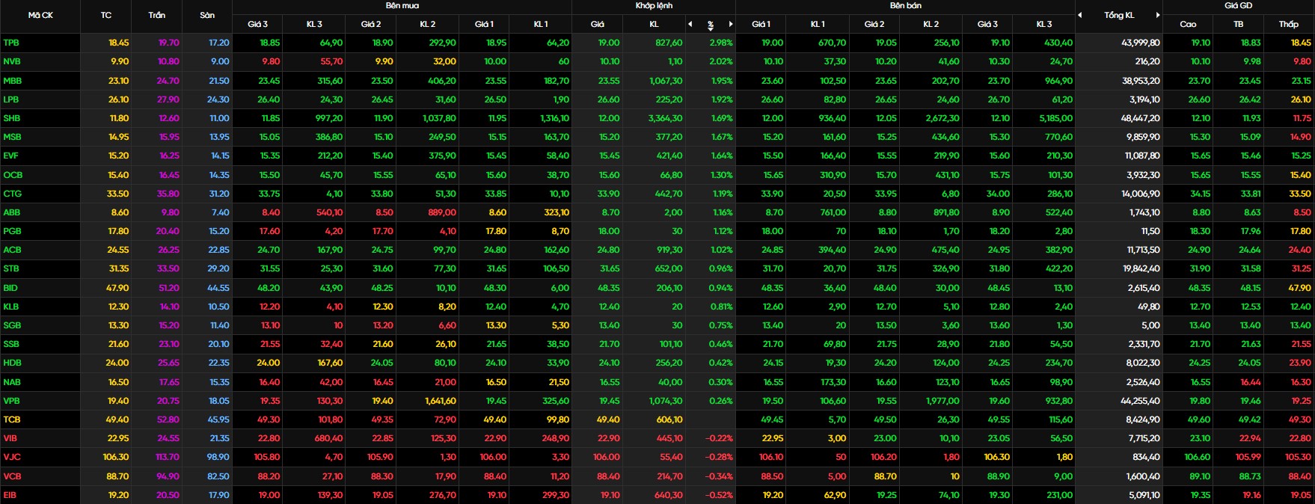Click MBB's matched price 23.55

coord(609,81)
